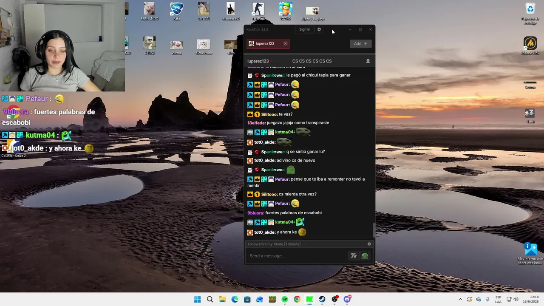Select the kutma cat desktop icon
544x306 pixels.
[x=176, y=47]
